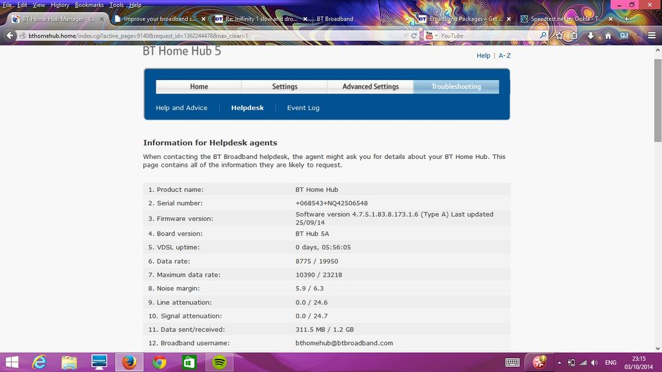Close the Speedtest.net tab

point(610,19)
